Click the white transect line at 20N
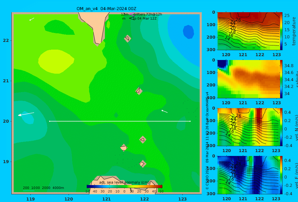Image resolution: width=298 pixels, height=202 pixels. point(120,121)
